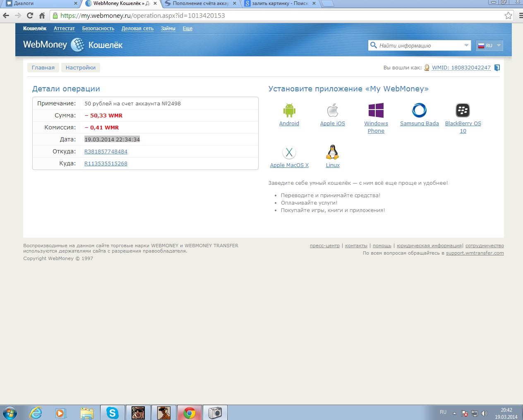Open the volume speaker tray icon
Viewport: 523px width, 420px height.
pos(485,413)
